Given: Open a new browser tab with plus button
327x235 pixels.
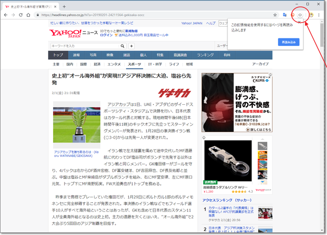Looking at the screenshot, I should click(63, 6).
